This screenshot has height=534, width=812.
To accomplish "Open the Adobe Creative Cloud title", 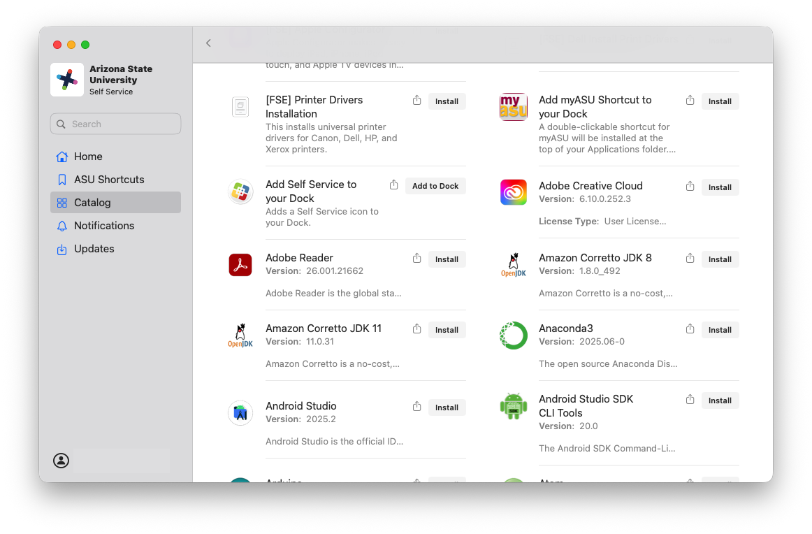I will [x=591, y=186].
